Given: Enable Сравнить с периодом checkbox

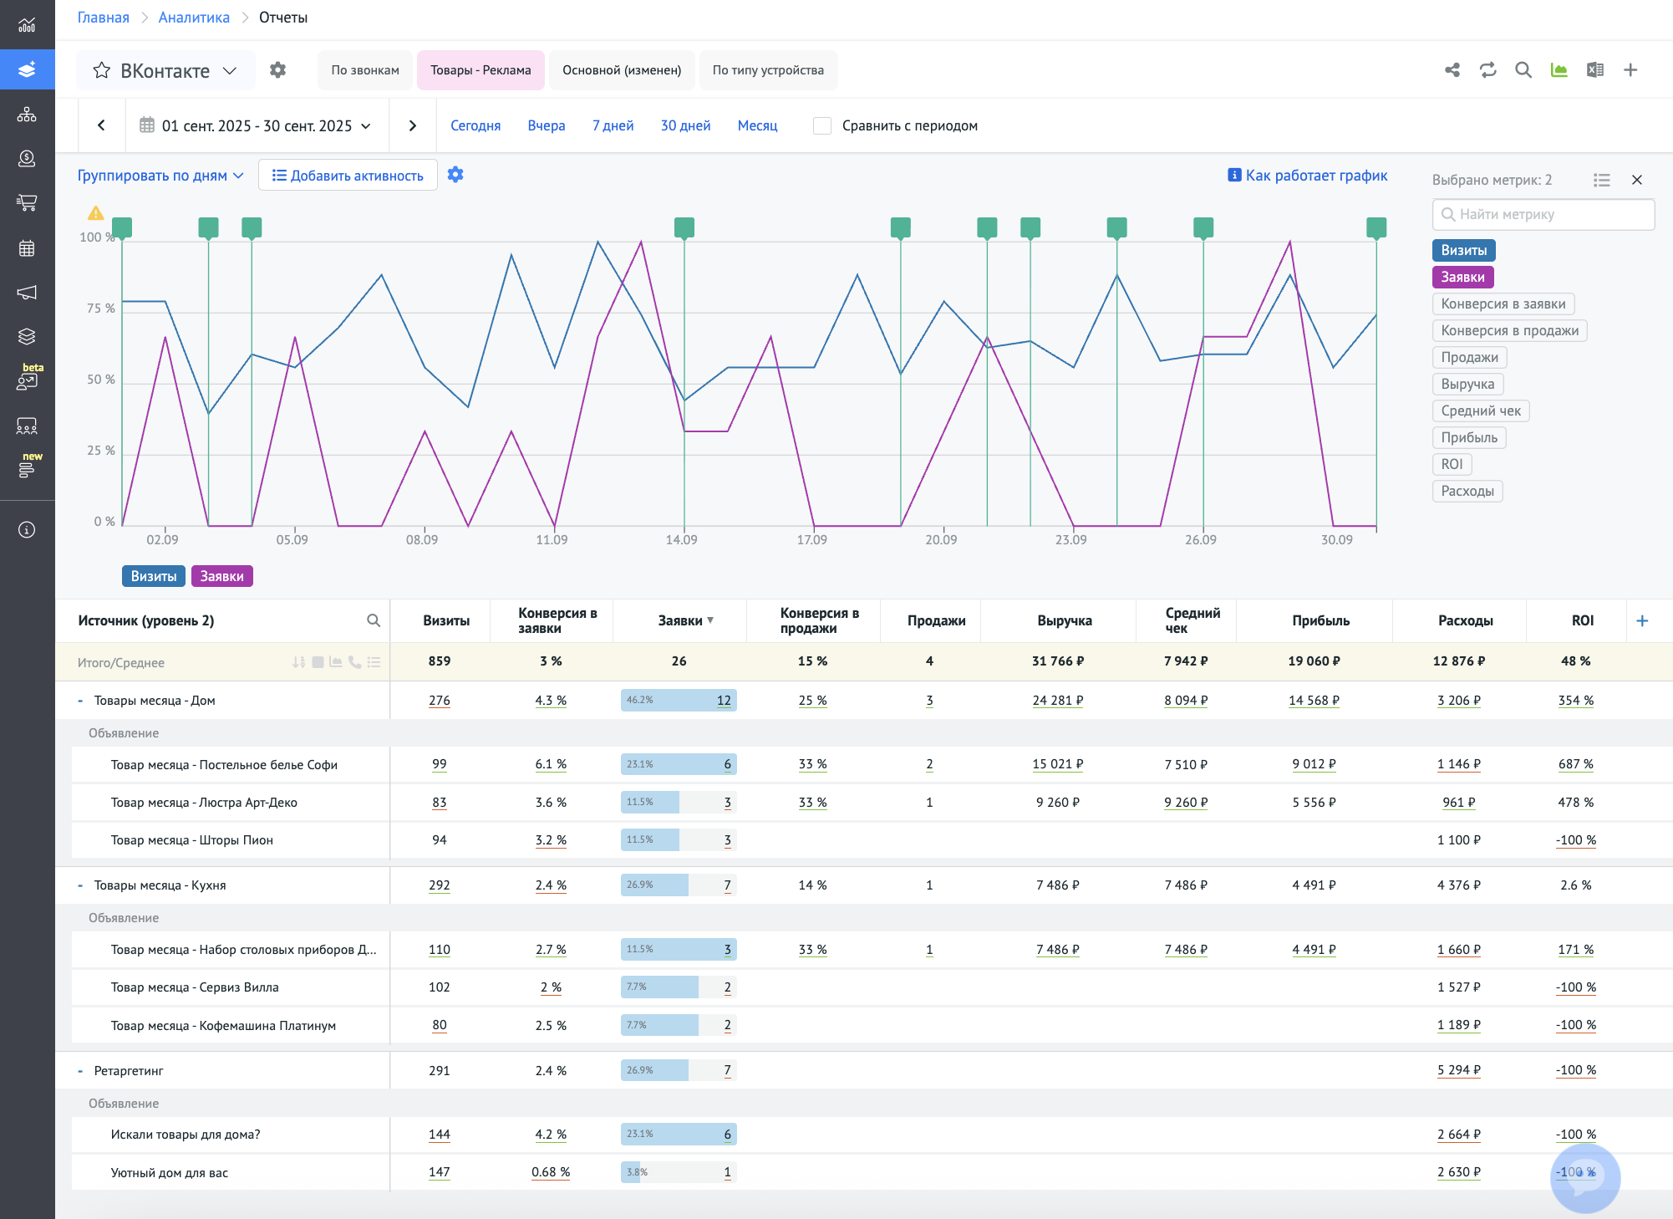Looking at the screenshot, I should tap(822, 125).
